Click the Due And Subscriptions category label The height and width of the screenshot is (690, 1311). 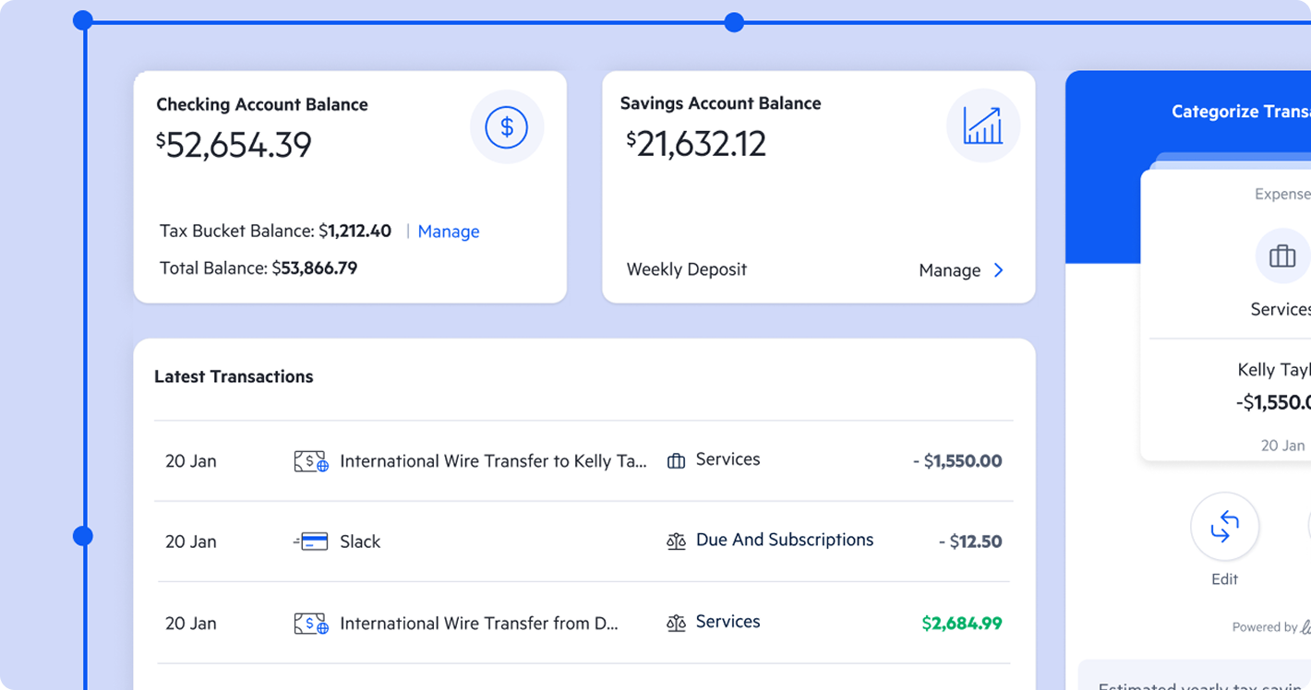(785, 540)
